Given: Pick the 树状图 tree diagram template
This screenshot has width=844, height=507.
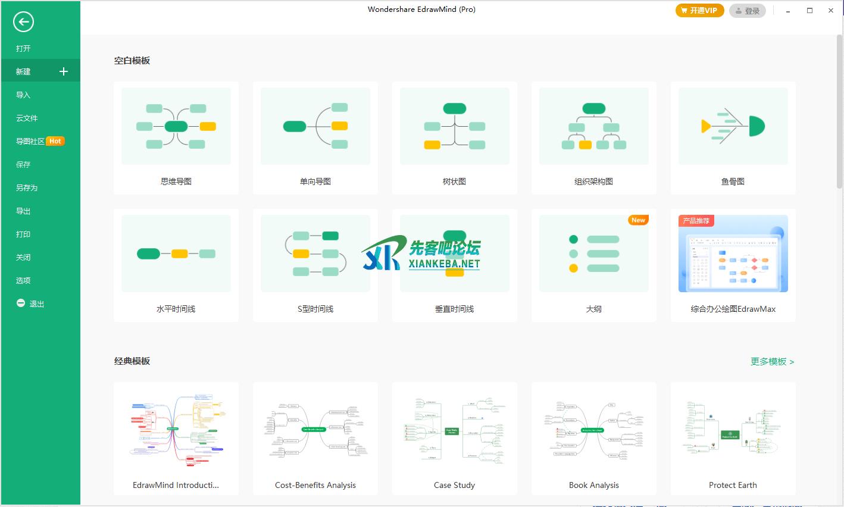Looking at the screenshot, I should pyautogui.click(x=454, y=126).
